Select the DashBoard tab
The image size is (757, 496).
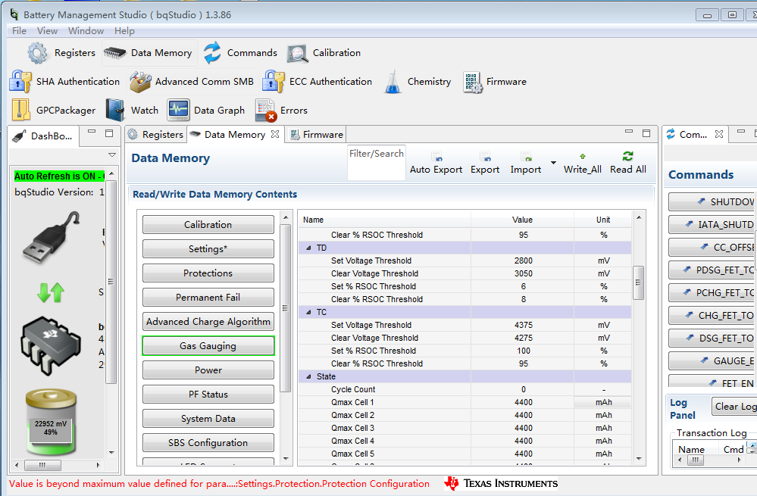point(44,136)
